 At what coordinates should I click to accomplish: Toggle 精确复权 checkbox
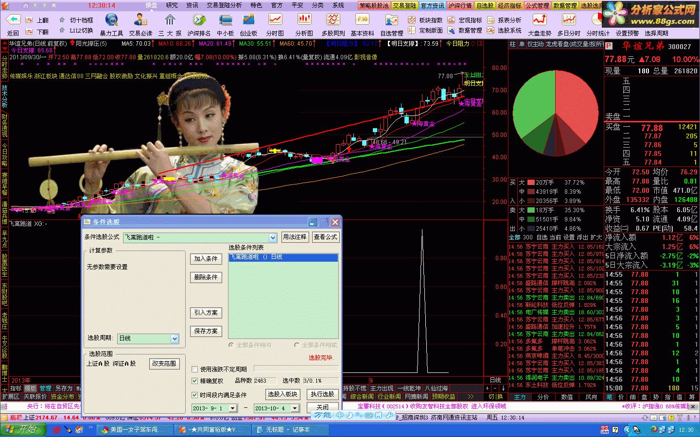click(x=195, y=381)
